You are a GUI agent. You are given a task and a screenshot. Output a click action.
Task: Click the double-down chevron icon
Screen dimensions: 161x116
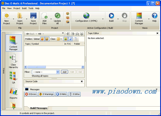coord(82,34)
